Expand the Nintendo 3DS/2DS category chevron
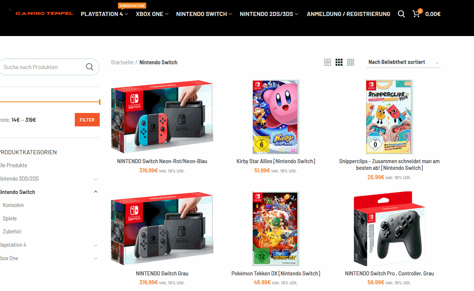Viewport: 474px width, 291px height. [x=96, y=179]
